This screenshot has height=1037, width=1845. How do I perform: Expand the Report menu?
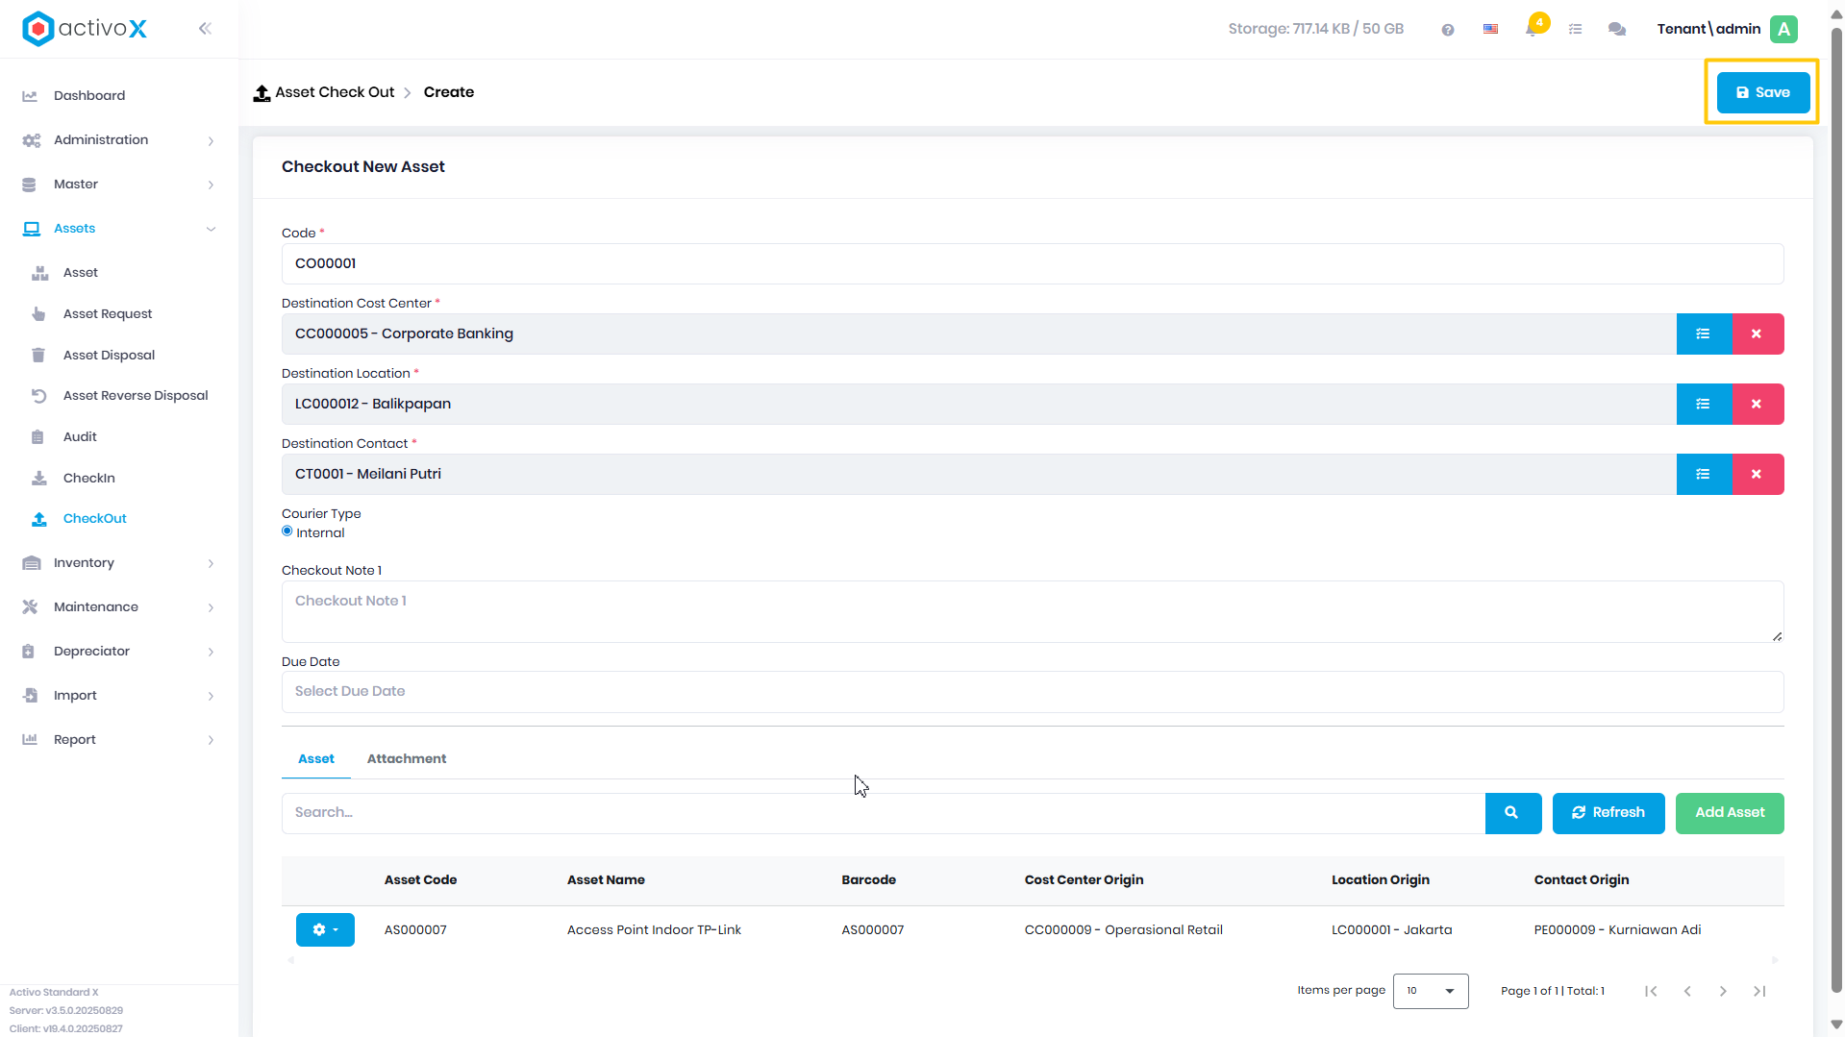[x=119, y=740]
